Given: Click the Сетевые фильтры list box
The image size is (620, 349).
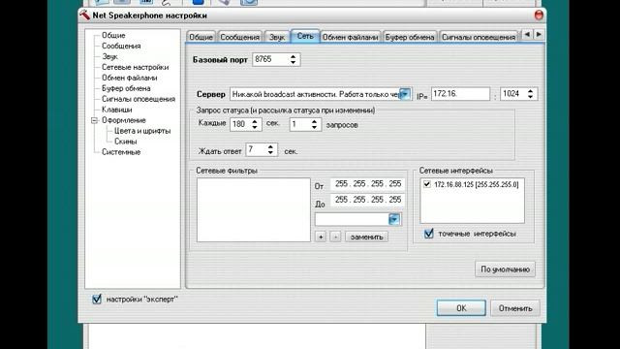Looking at the screenshot, I should click(254, 209).
